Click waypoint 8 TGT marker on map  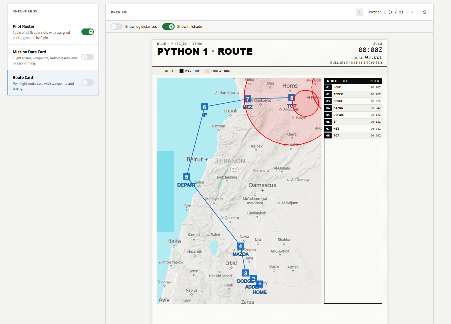tap(292, 98)
